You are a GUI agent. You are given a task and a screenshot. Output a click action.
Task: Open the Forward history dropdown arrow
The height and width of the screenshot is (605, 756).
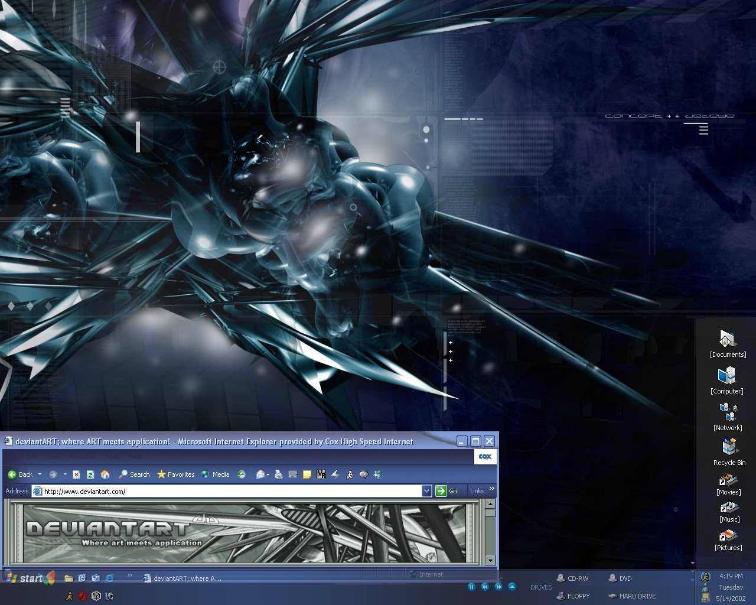pos(65,474)
